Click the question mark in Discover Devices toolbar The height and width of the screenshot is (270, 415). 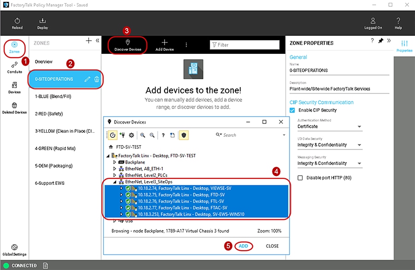(163, 135)
